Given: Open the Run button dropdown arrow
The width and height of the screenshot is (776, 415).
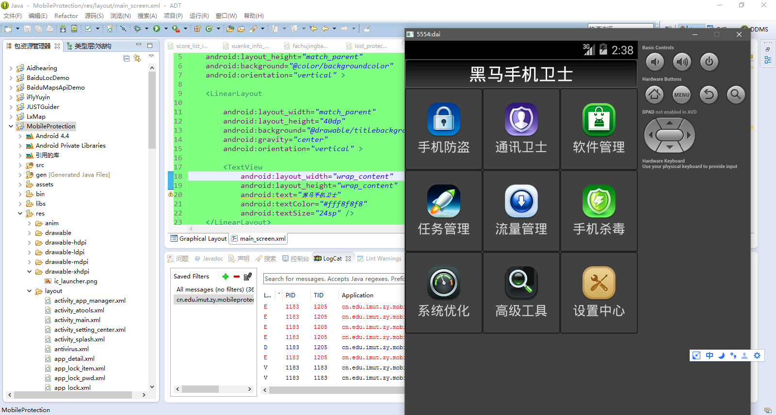Looking at the screenshot, I should [166, 29].
